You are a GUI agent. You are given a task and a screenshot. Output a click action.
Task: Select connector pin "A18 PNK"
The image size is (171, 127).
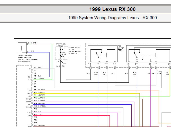coord(38,114)
